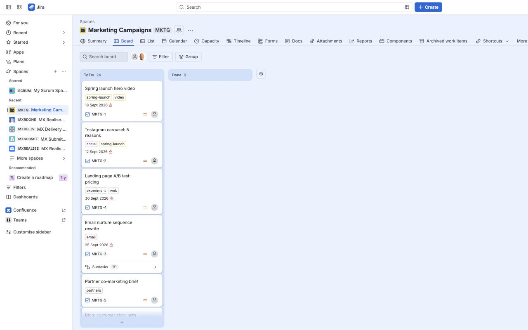
Task: Select MX Realise MXRDONE space
Action: point(38,120)
